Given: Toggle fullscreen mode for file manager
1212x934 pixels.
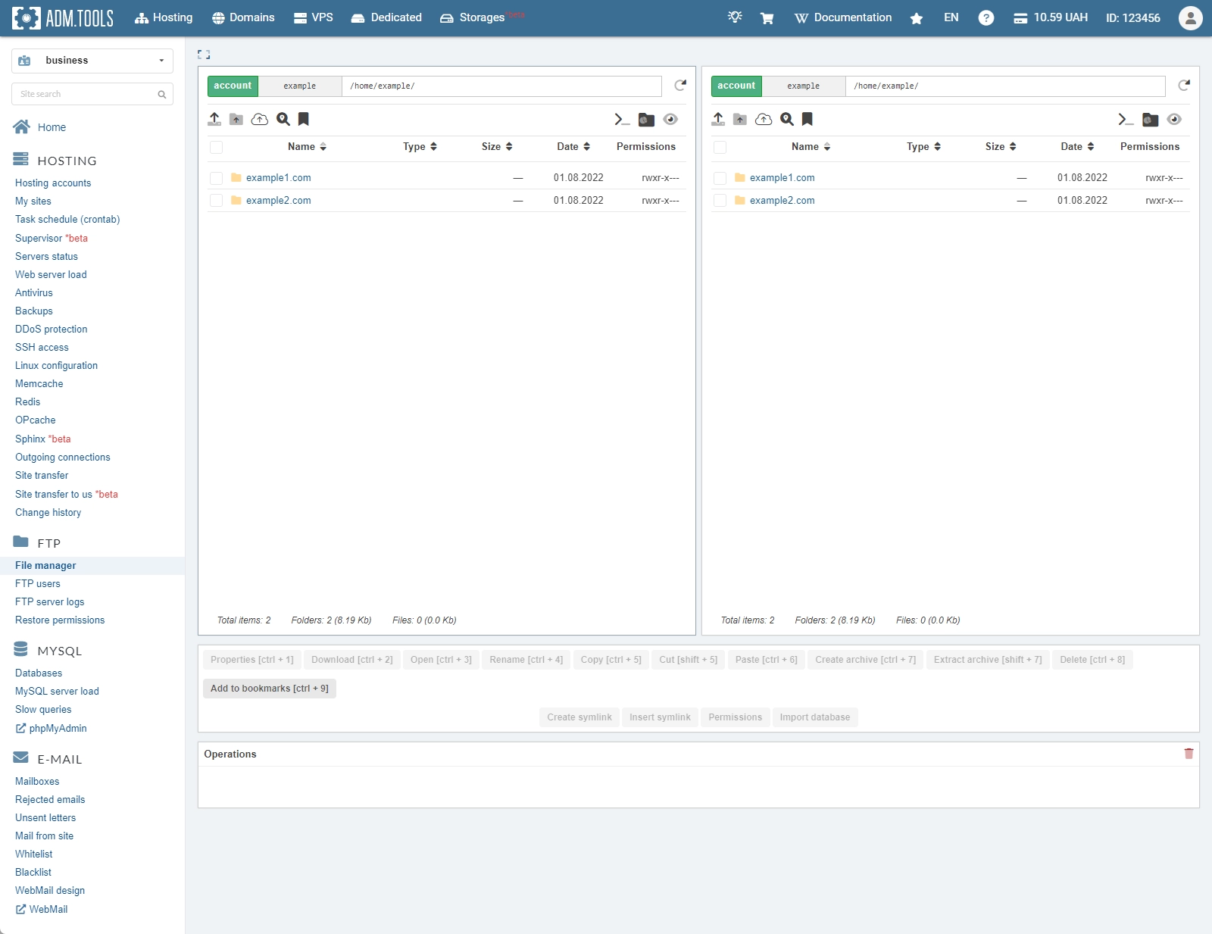Looking at the screenshot, I should (x=204, y=55).
